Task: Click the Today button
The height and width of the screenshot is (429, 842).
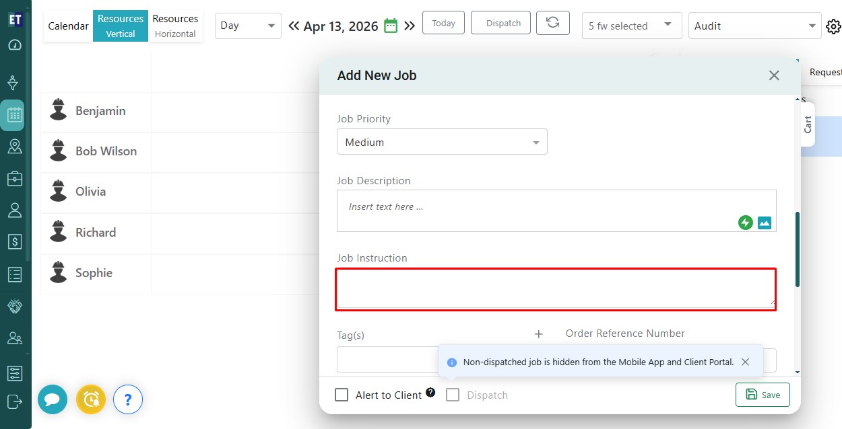Action: point(443,23)
